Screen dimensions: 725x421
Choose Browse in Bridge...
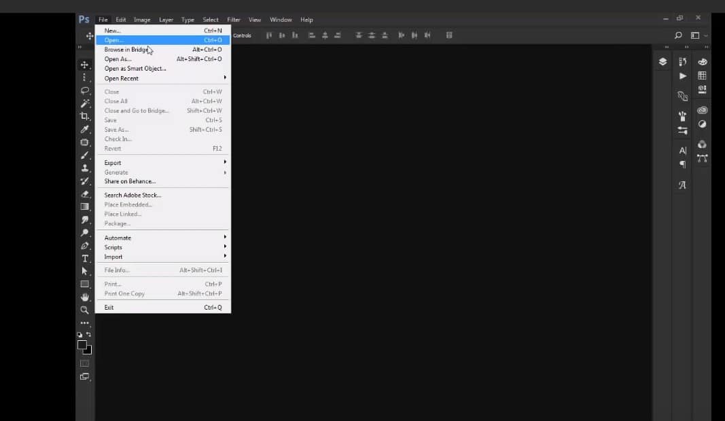(x=163, y=50)
